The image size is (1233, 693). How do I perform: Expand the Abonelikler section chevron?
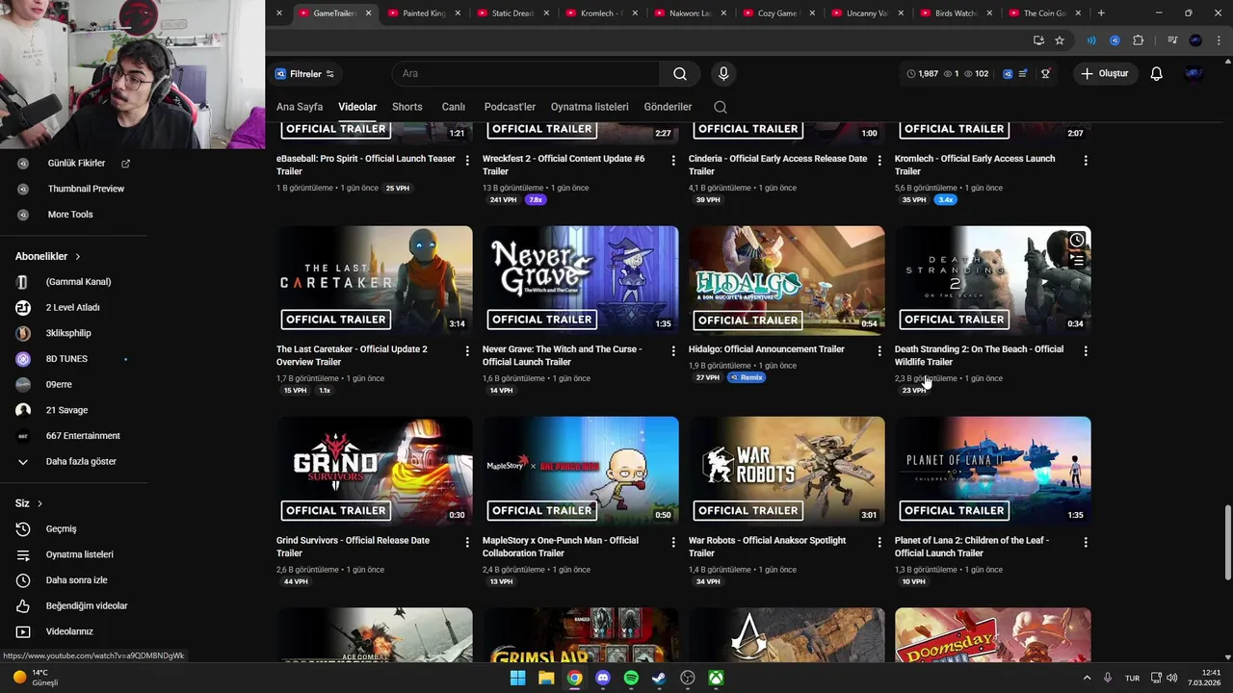[x=78, y=257]
